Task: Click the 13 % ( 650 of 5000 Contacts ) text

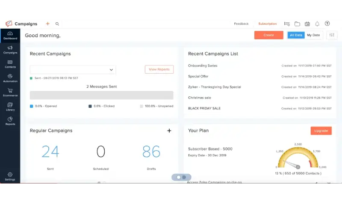Action: pyautogui.click(x=298, y=173)
